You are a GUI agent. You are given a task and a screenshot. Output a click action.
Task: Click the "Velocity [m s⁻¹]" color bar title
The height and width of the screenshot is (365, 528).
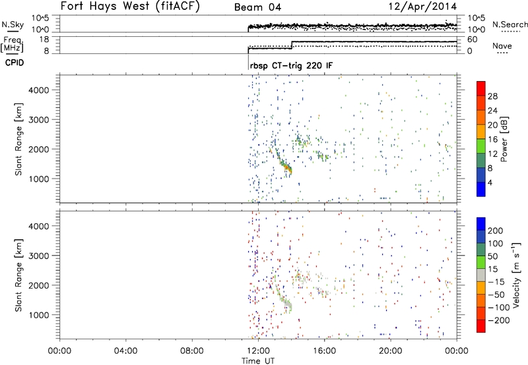tap(516, 275)
